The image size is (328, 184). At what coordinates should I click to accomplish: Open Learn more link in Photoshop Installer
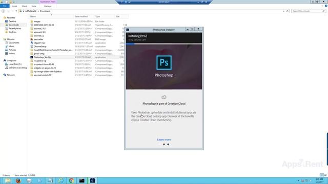point(164,140)
